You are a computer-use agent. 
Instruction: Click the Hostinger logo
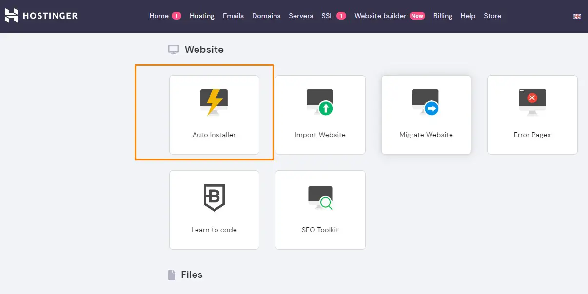[41, 16]
